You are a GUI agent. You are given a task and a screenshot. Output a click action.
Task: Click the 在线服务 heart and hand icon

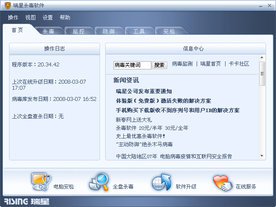(223, 183)
